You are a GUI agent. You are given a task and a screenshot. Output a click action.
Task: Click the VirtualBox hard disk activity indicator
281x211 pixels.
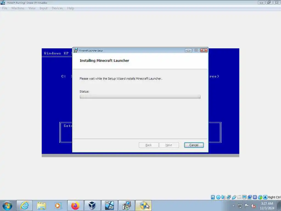213,197
